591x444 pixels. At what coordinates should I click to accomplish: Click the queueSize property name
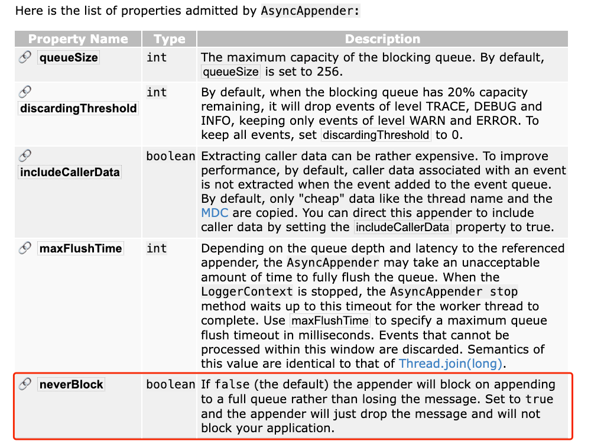pos(69,58)
